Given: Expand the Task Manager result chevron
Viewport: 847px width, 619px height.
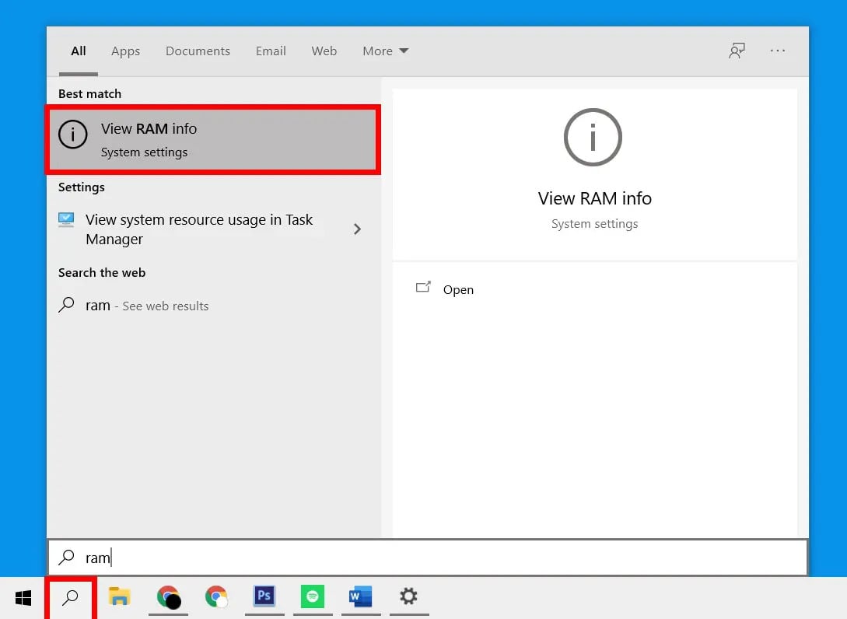Looking at the screenshot, I should 358,229.
